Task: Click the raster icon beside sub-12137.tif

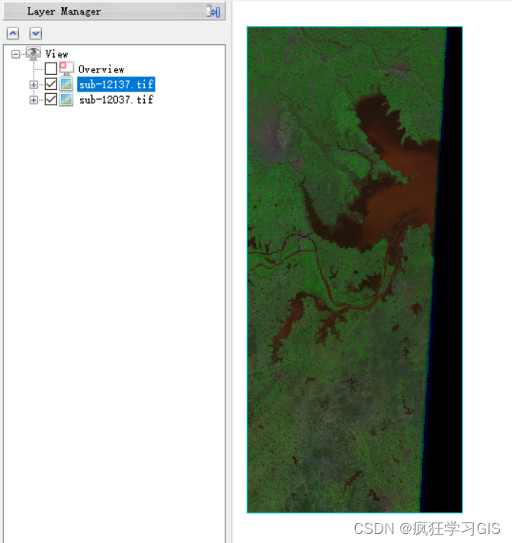Action: pos(66,84)
